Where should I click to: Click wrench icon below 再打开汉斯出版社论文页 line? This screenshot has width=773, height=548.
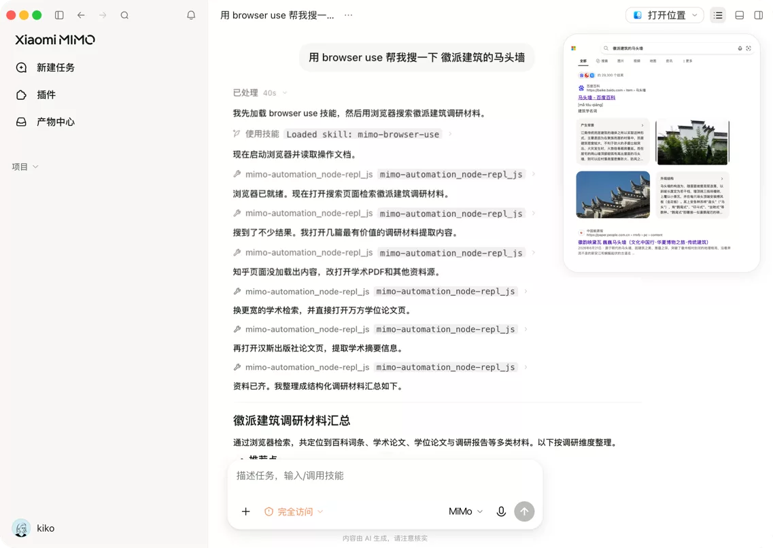click(x=237, y=367)
